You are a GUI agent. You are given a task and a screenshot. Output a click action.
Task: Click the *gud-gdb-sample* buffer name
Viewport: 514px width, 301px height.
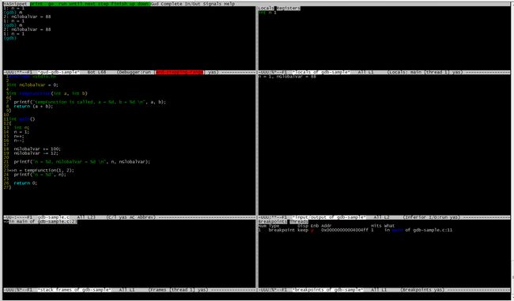tap(59, 72)
